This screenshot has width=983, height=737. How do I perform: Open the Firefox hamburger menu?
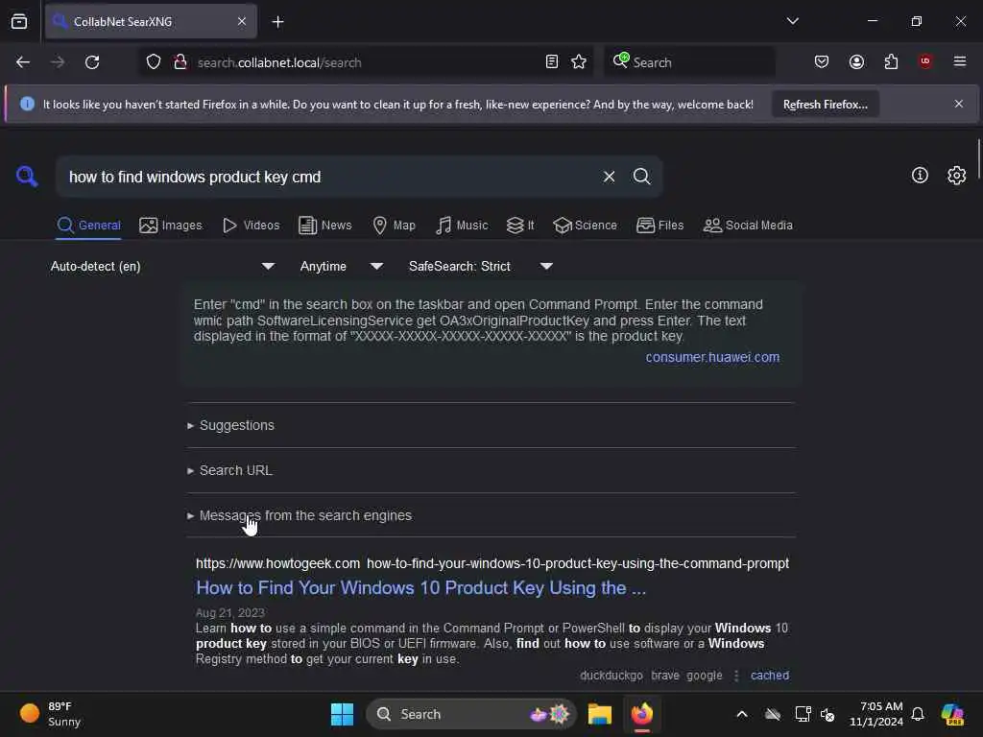coord(960,61)
